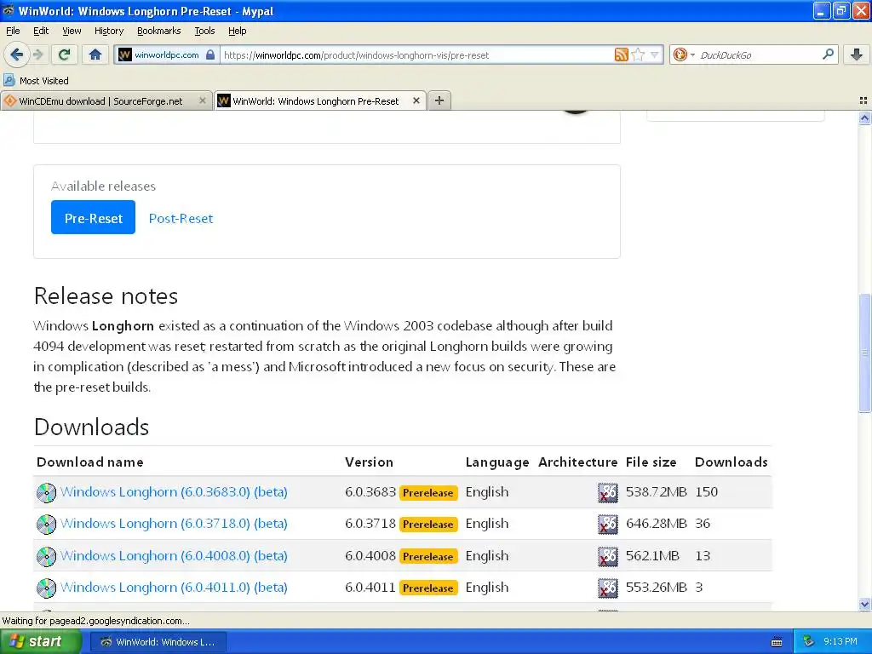This screenshot has width=872, height=654.
Task: Reload the page with the refresh icon
Action: pyautogui.click(x=64, y=54)
